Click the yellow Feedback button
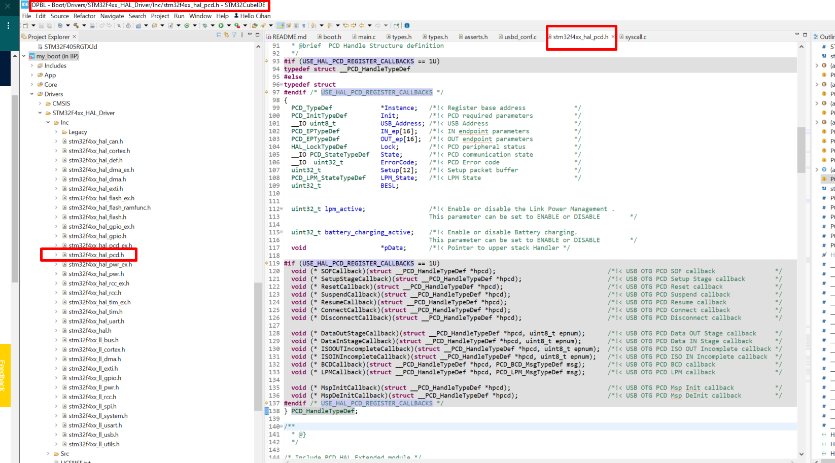Image resolution: width=835 pixels, height=463 pixels. [x=5, y=375]
